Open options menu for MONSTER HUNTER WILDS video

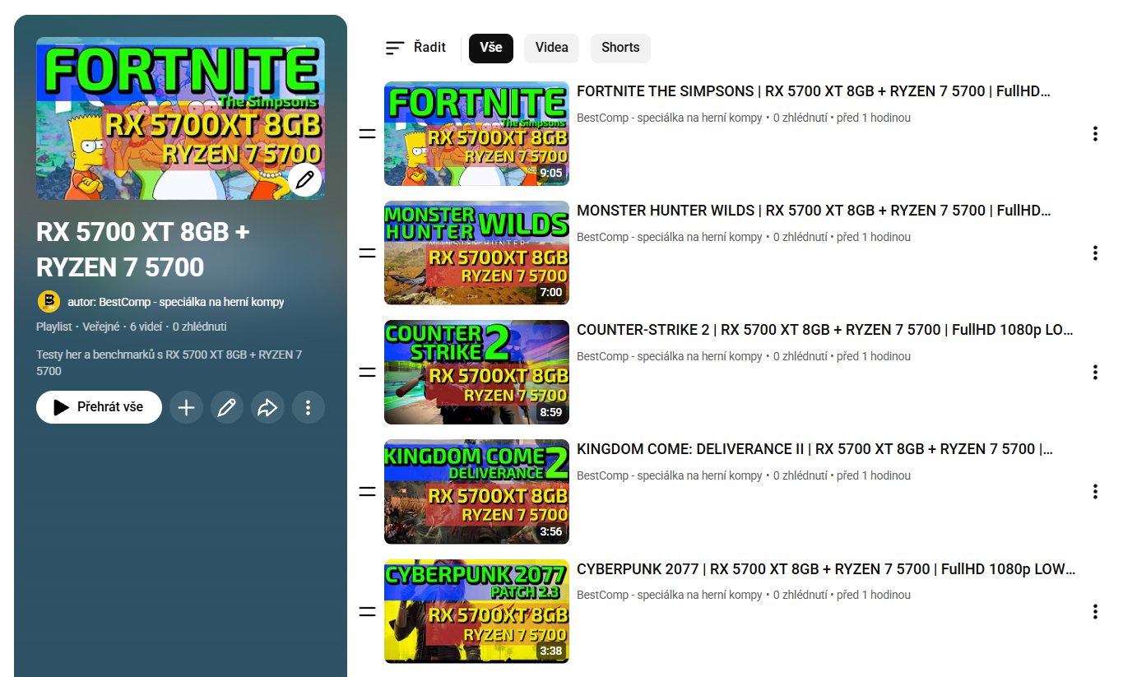pyautogui.click(x=1095, y=253)
